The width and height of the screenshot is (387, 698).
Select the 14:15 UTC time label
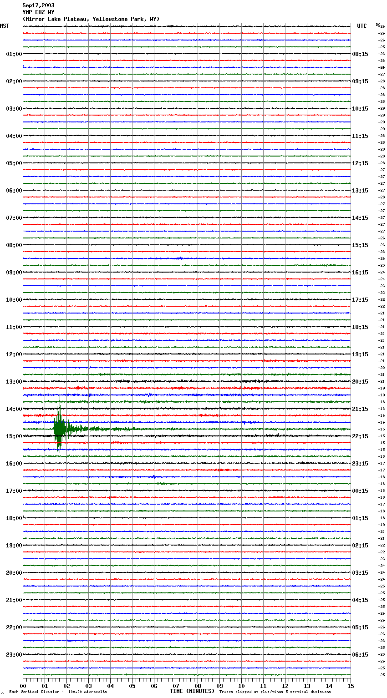[x=360, y=218]
